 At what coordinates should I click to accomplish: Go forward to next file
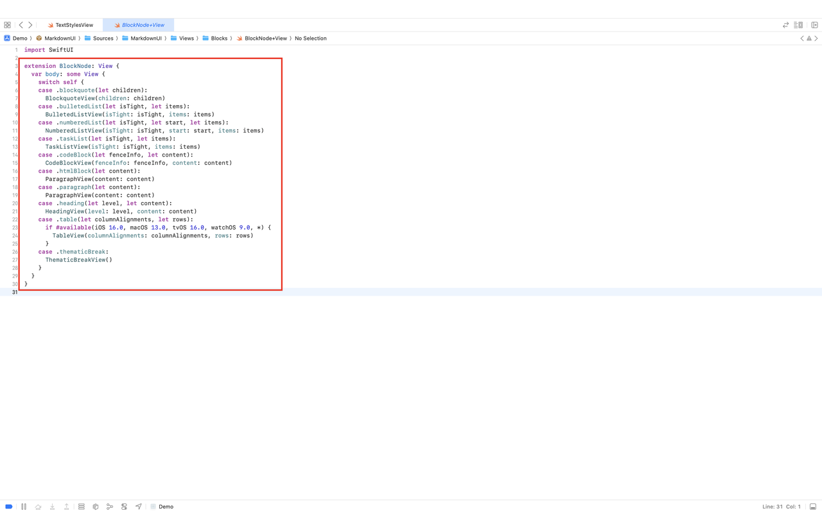click(30, 25)
